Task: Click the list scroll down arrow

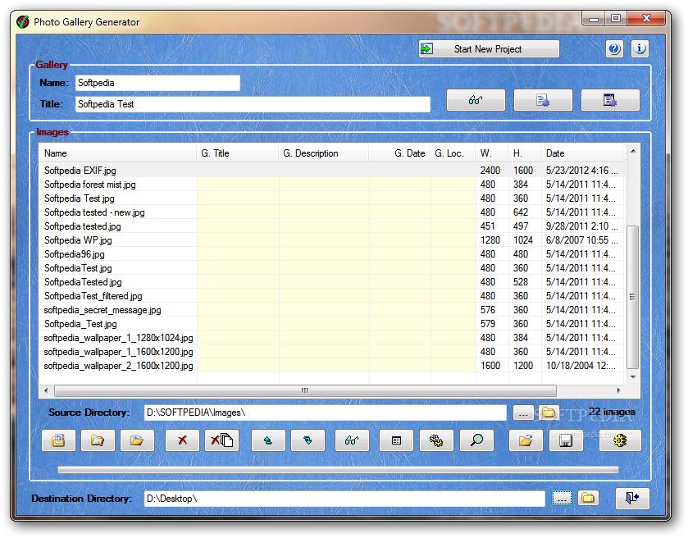Action: coord(633,377)
